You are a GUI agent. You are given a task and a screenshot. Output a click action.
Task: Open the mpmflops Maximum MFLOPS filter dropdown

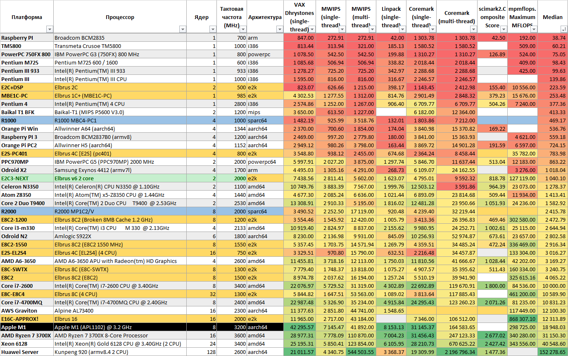[x=534, y=29]
